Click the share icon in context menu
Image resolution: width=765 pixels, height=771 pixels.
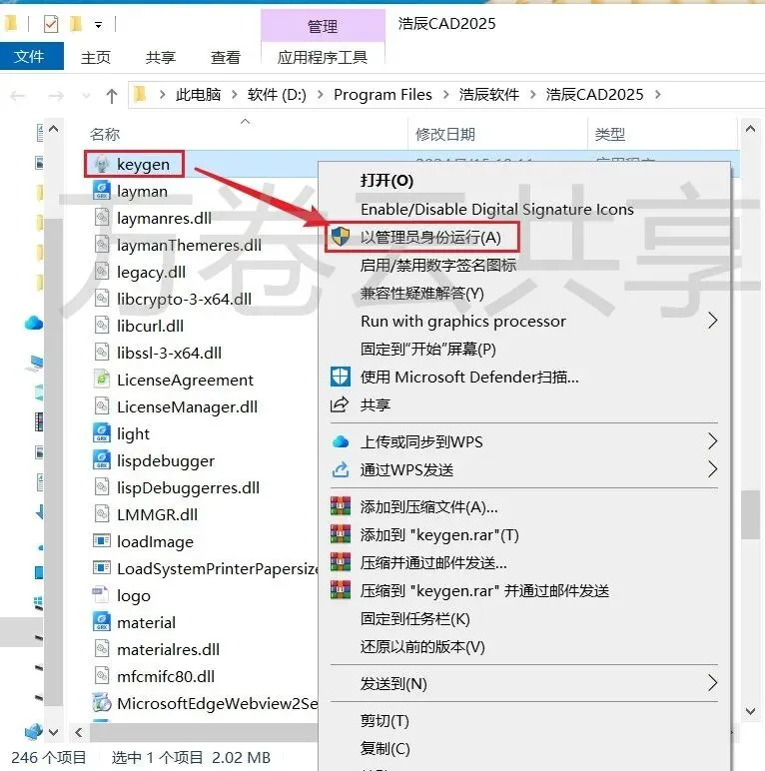pyautogui.click(x=340, y=404)
